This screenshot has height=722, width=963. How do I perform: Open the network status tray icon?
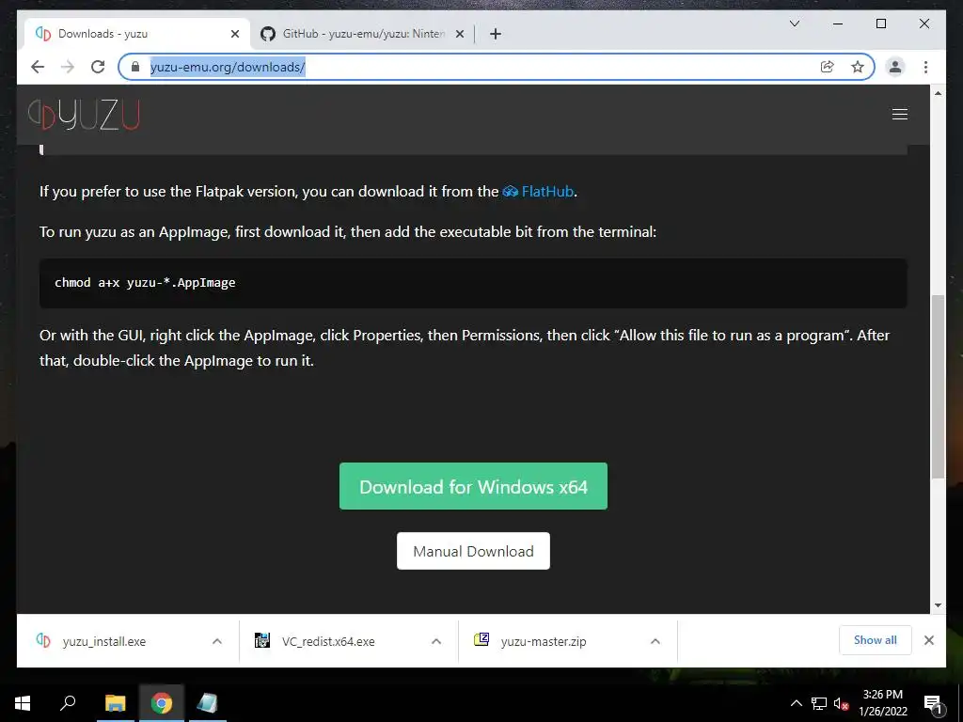[x=819, y=703]
